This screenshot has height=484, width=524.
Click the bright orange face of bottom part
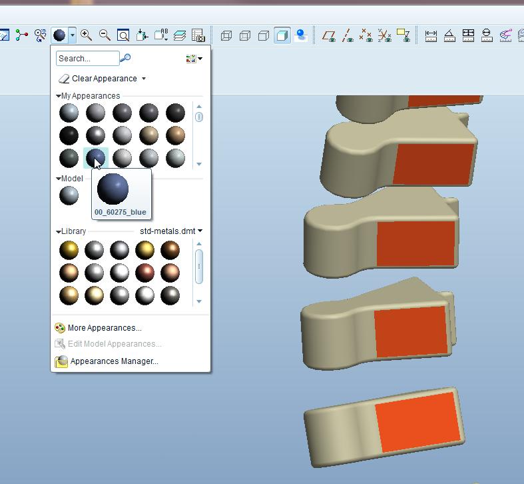418,423
